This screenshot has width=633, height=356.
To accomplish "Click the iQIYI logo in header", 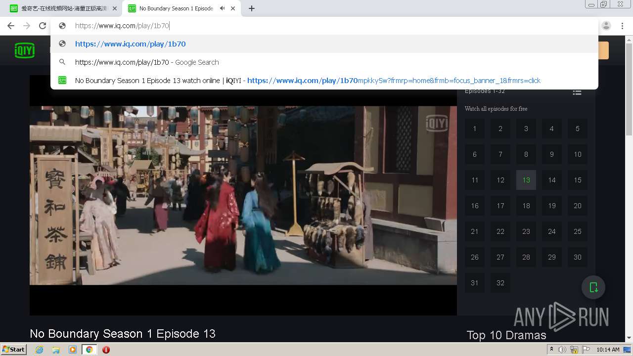I will [x=25, y=50].
